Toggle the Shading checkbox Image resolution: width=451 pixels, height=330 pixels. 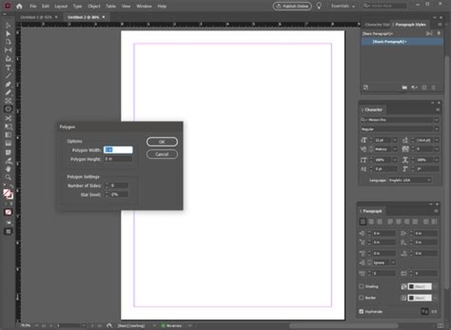(x=361, y=286)
